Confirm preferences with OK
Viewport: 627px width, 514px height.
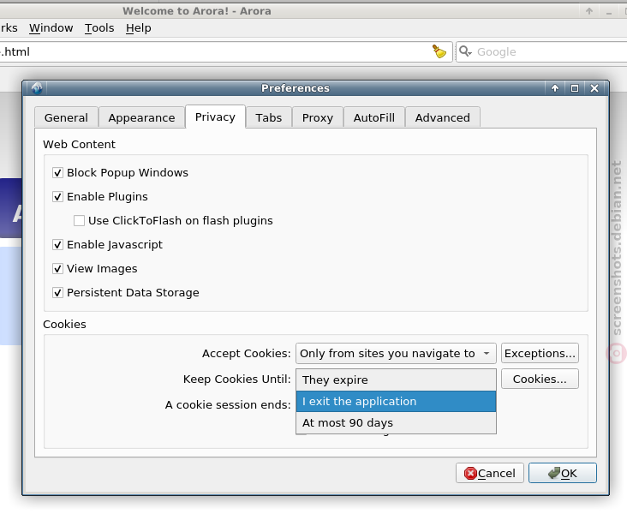pos(563,473)
